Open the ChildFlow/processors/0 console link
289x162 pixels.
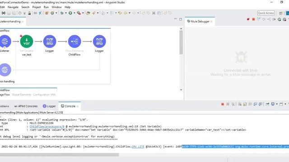click(x=47, y=126)
